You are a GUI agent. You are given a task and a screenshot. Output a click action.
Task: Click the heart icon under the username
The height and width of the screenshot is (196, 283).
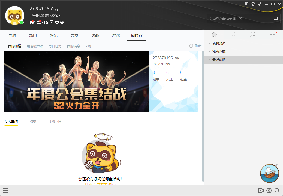[x=56, y=22]
